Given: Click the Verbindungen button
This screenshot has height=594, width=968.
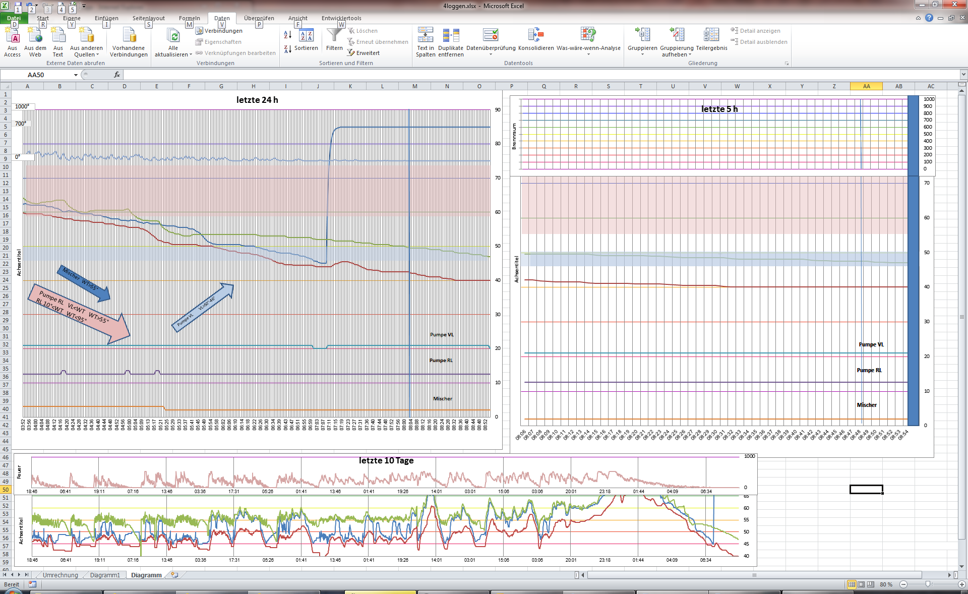Looking at the screenshot, I should (219, 31).
